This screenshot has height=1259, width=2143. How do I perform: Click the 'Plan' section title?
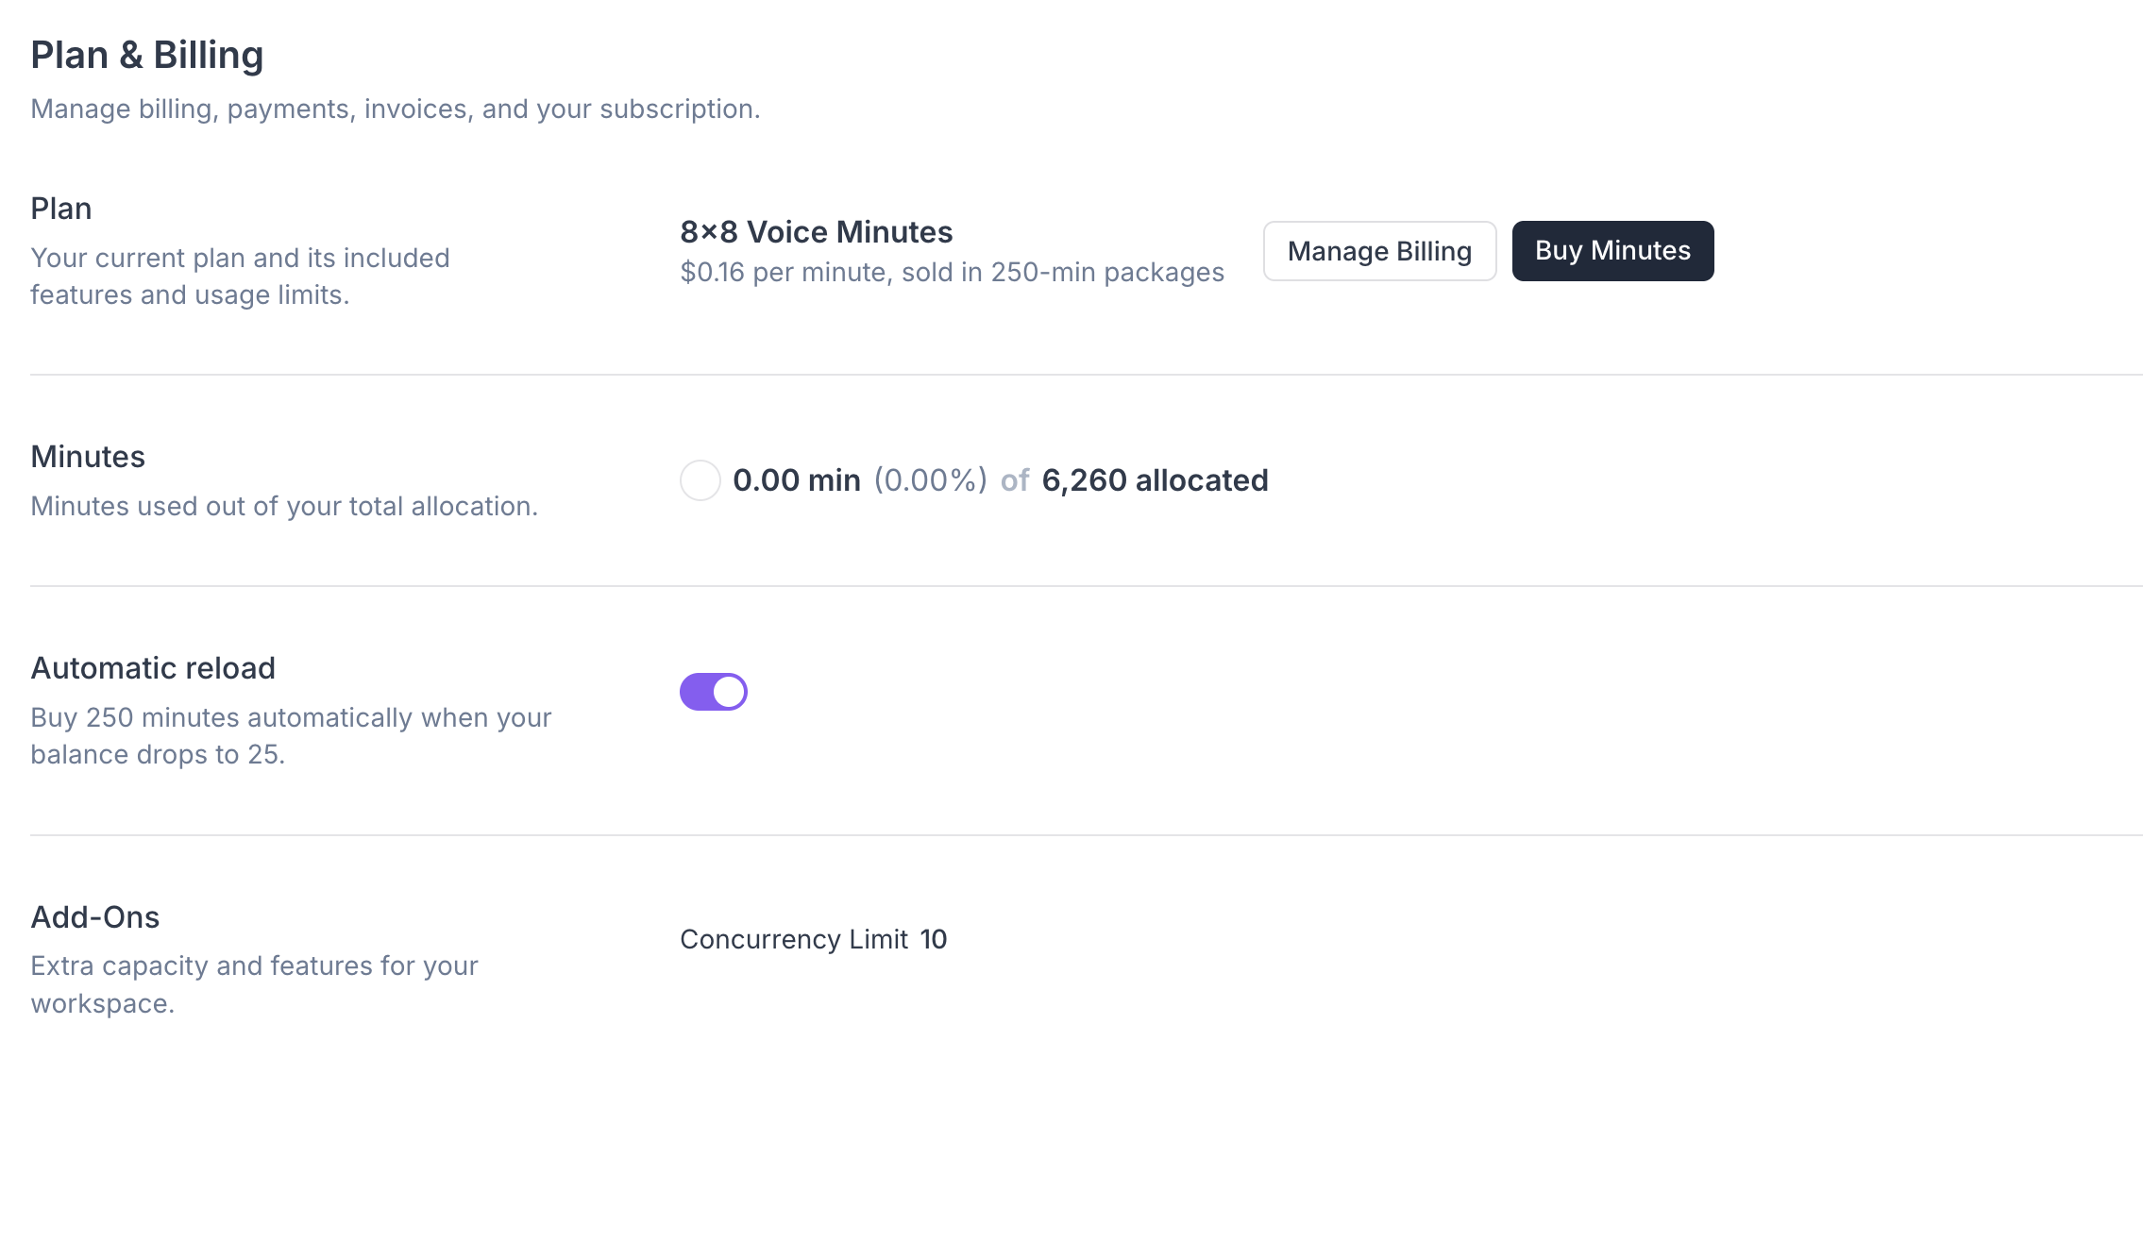coord(61,209)
